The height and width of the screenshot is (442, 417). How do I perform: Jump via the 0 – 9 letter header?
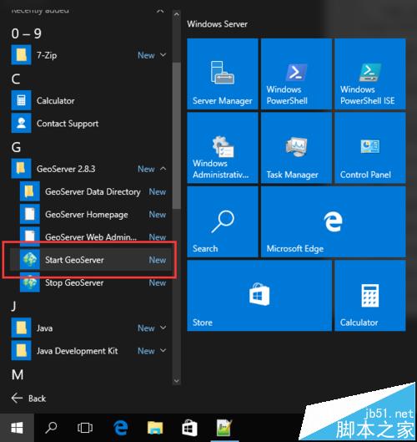tap(27, 33)
